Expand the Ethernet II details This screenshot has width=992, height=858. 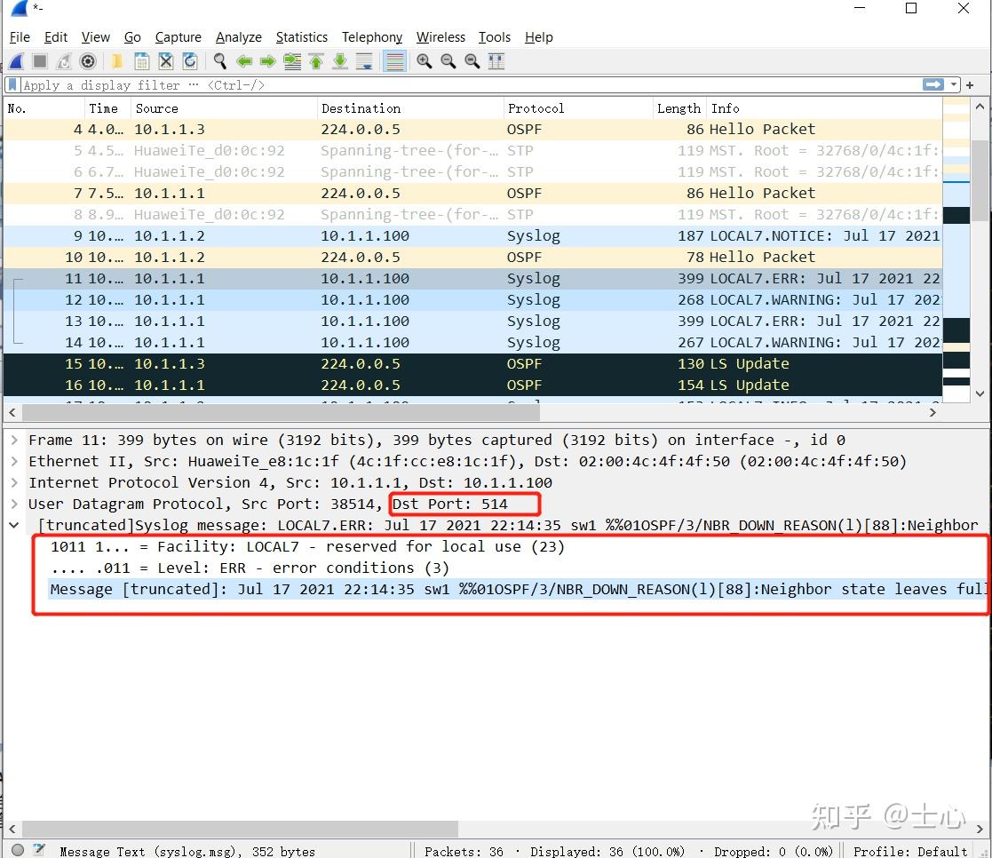[14, 461]
